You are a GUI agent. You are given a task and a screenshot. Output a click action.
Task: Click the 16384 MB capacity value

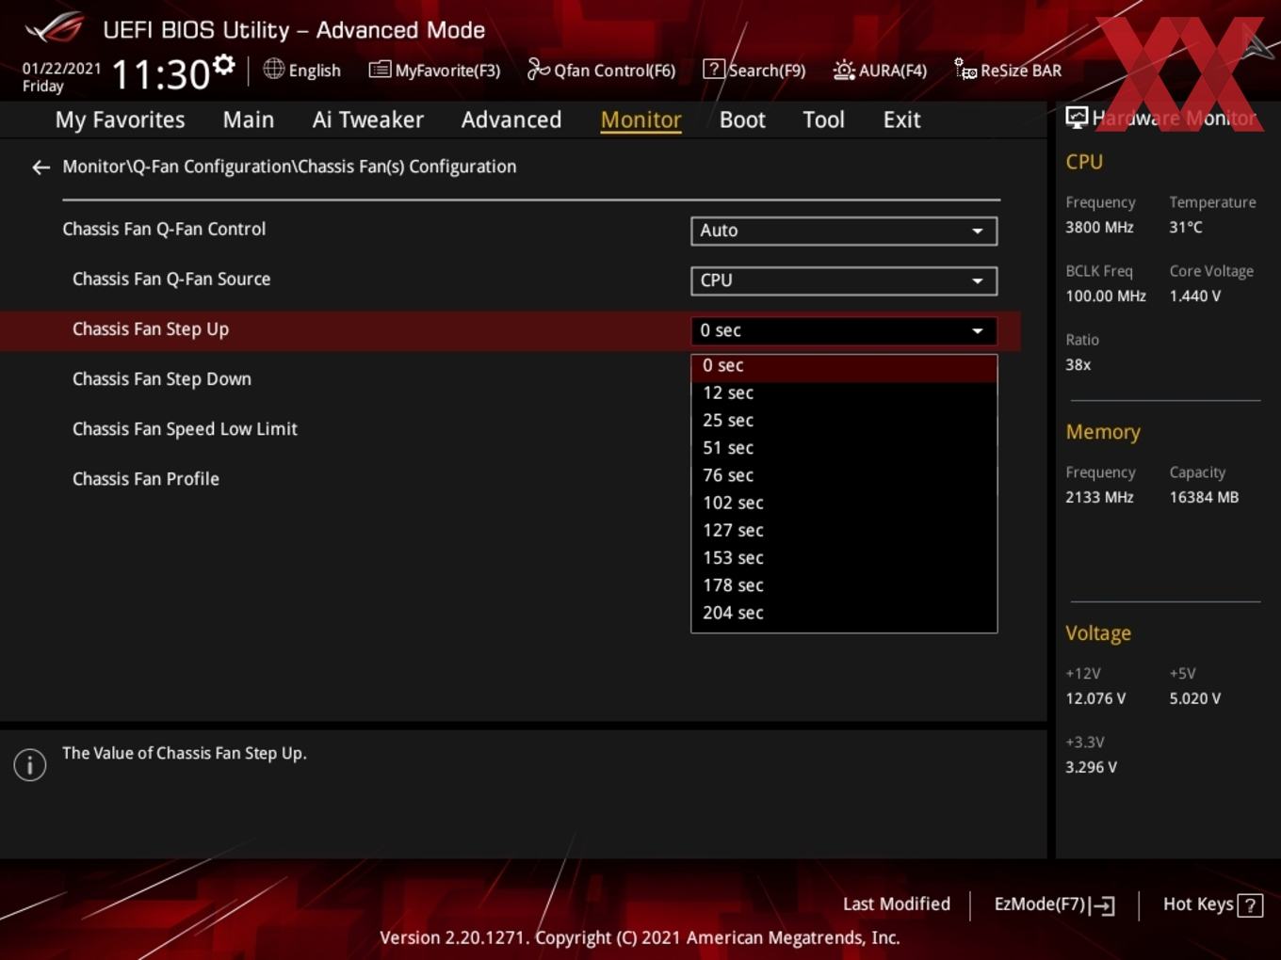tap(1204, 498)
